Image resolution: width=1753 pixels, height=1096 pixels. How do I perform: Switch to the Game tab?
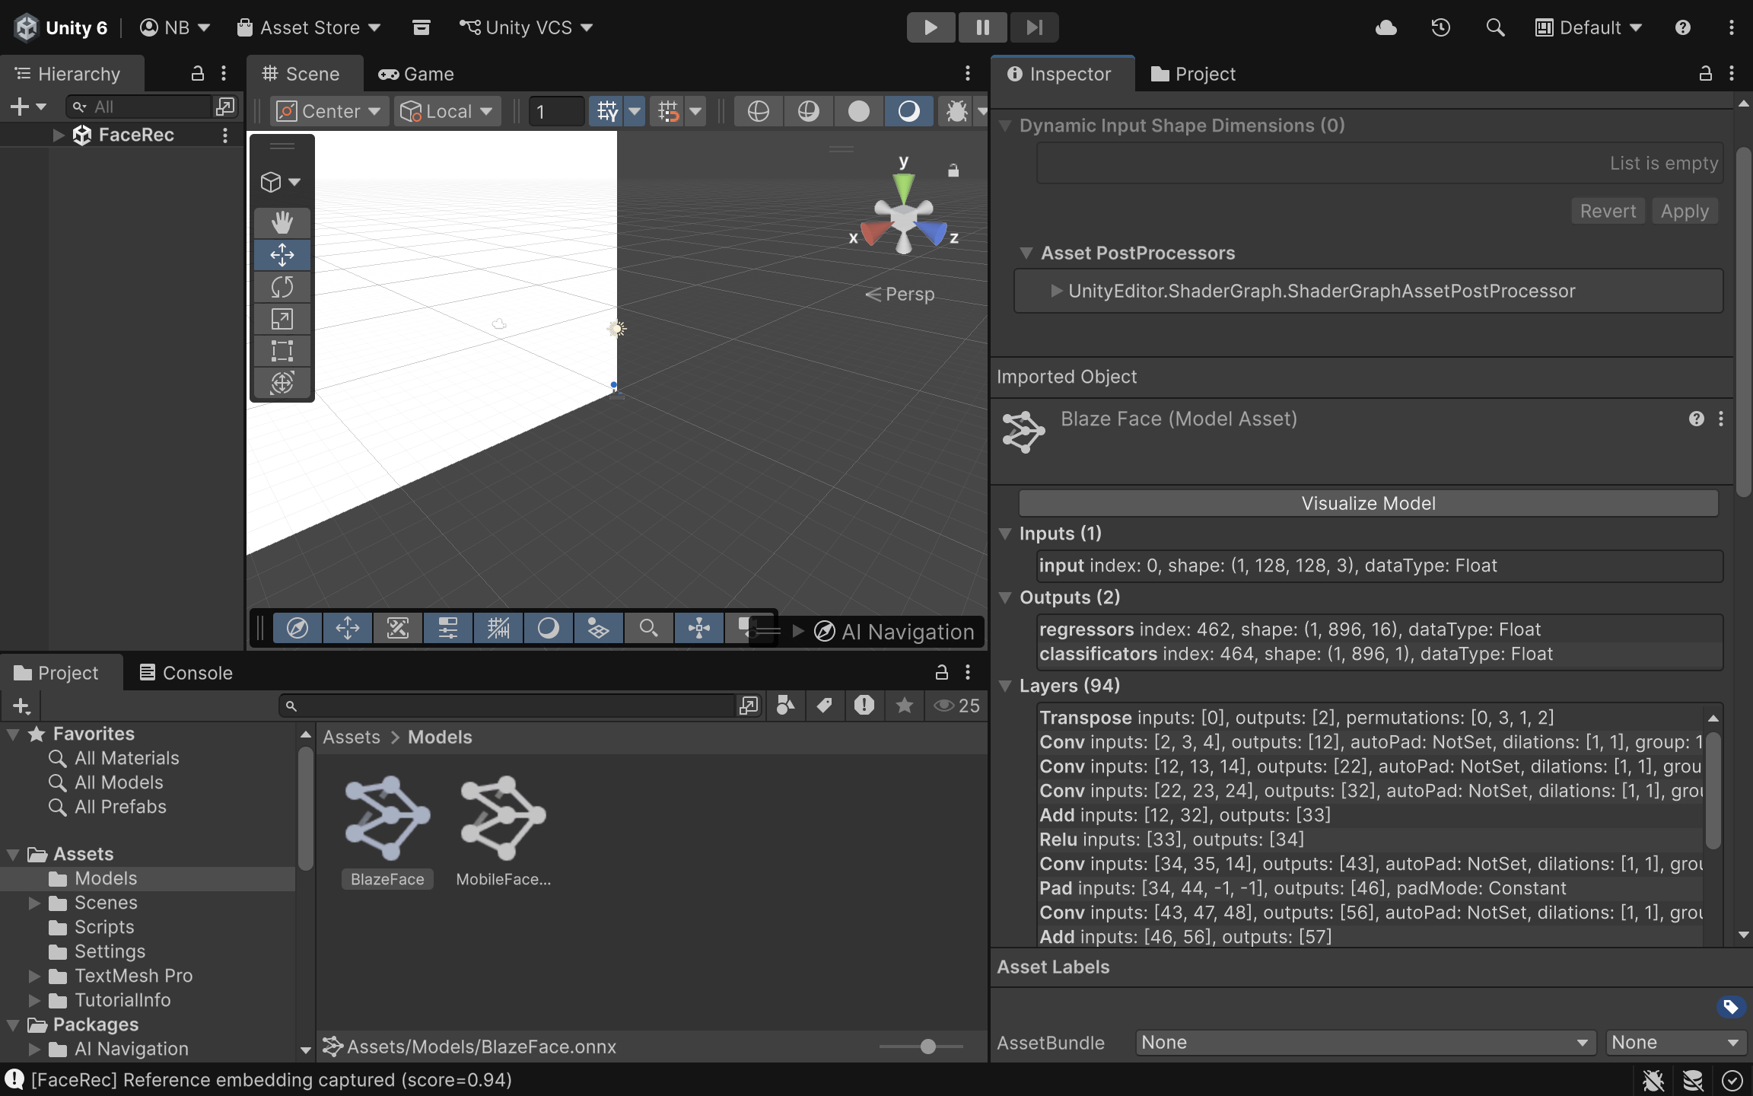pos(415,73)
